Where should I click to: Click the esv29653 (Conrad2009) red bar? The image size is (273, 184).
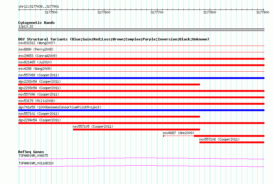click(141, 59)
